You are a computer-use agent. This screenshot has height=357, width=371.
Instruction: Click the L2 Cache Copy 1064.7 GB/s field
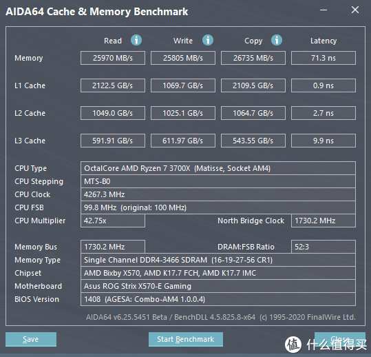253,113
